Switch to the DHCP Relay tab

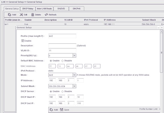click(x=28, y=9)
